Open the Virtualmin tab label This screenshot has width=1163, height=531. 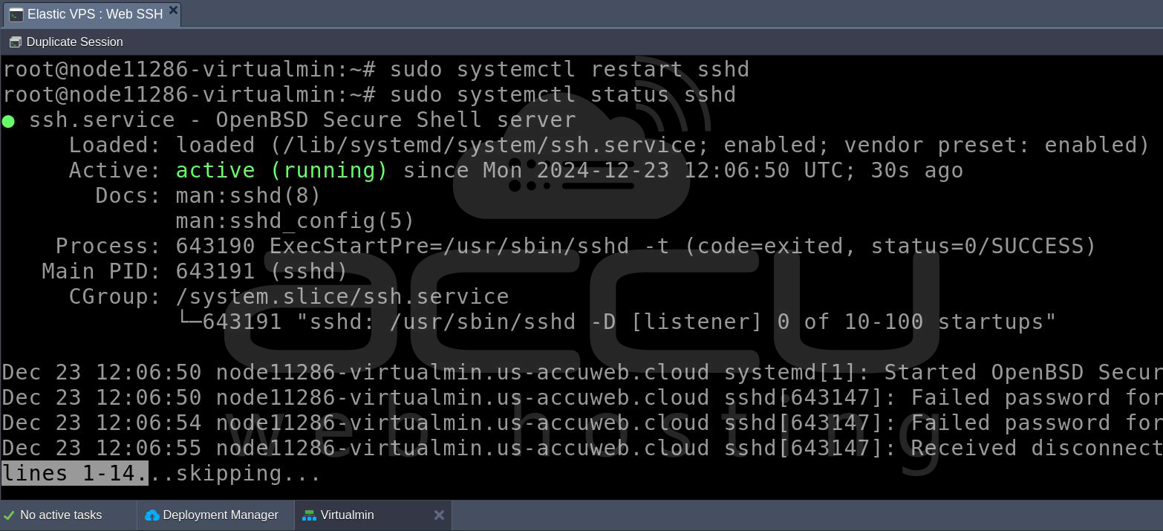(347, 515)
